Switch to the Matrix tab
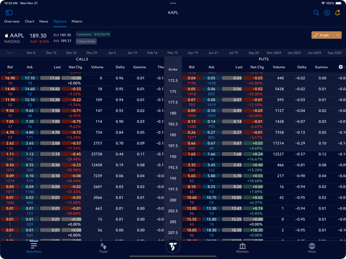Screen dimensions: 346x259 [77, 22]
